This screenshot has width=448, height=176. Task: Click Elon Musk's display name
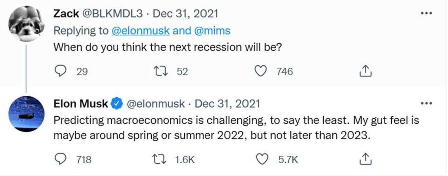pos(81,104)
